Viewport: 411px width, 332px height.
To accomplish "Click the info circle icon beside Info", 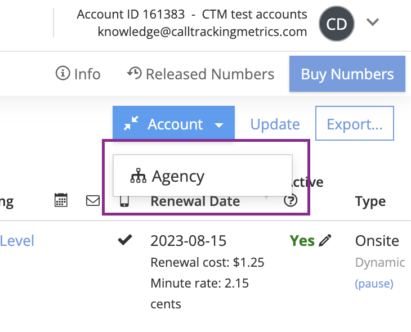I will [62, 73].
